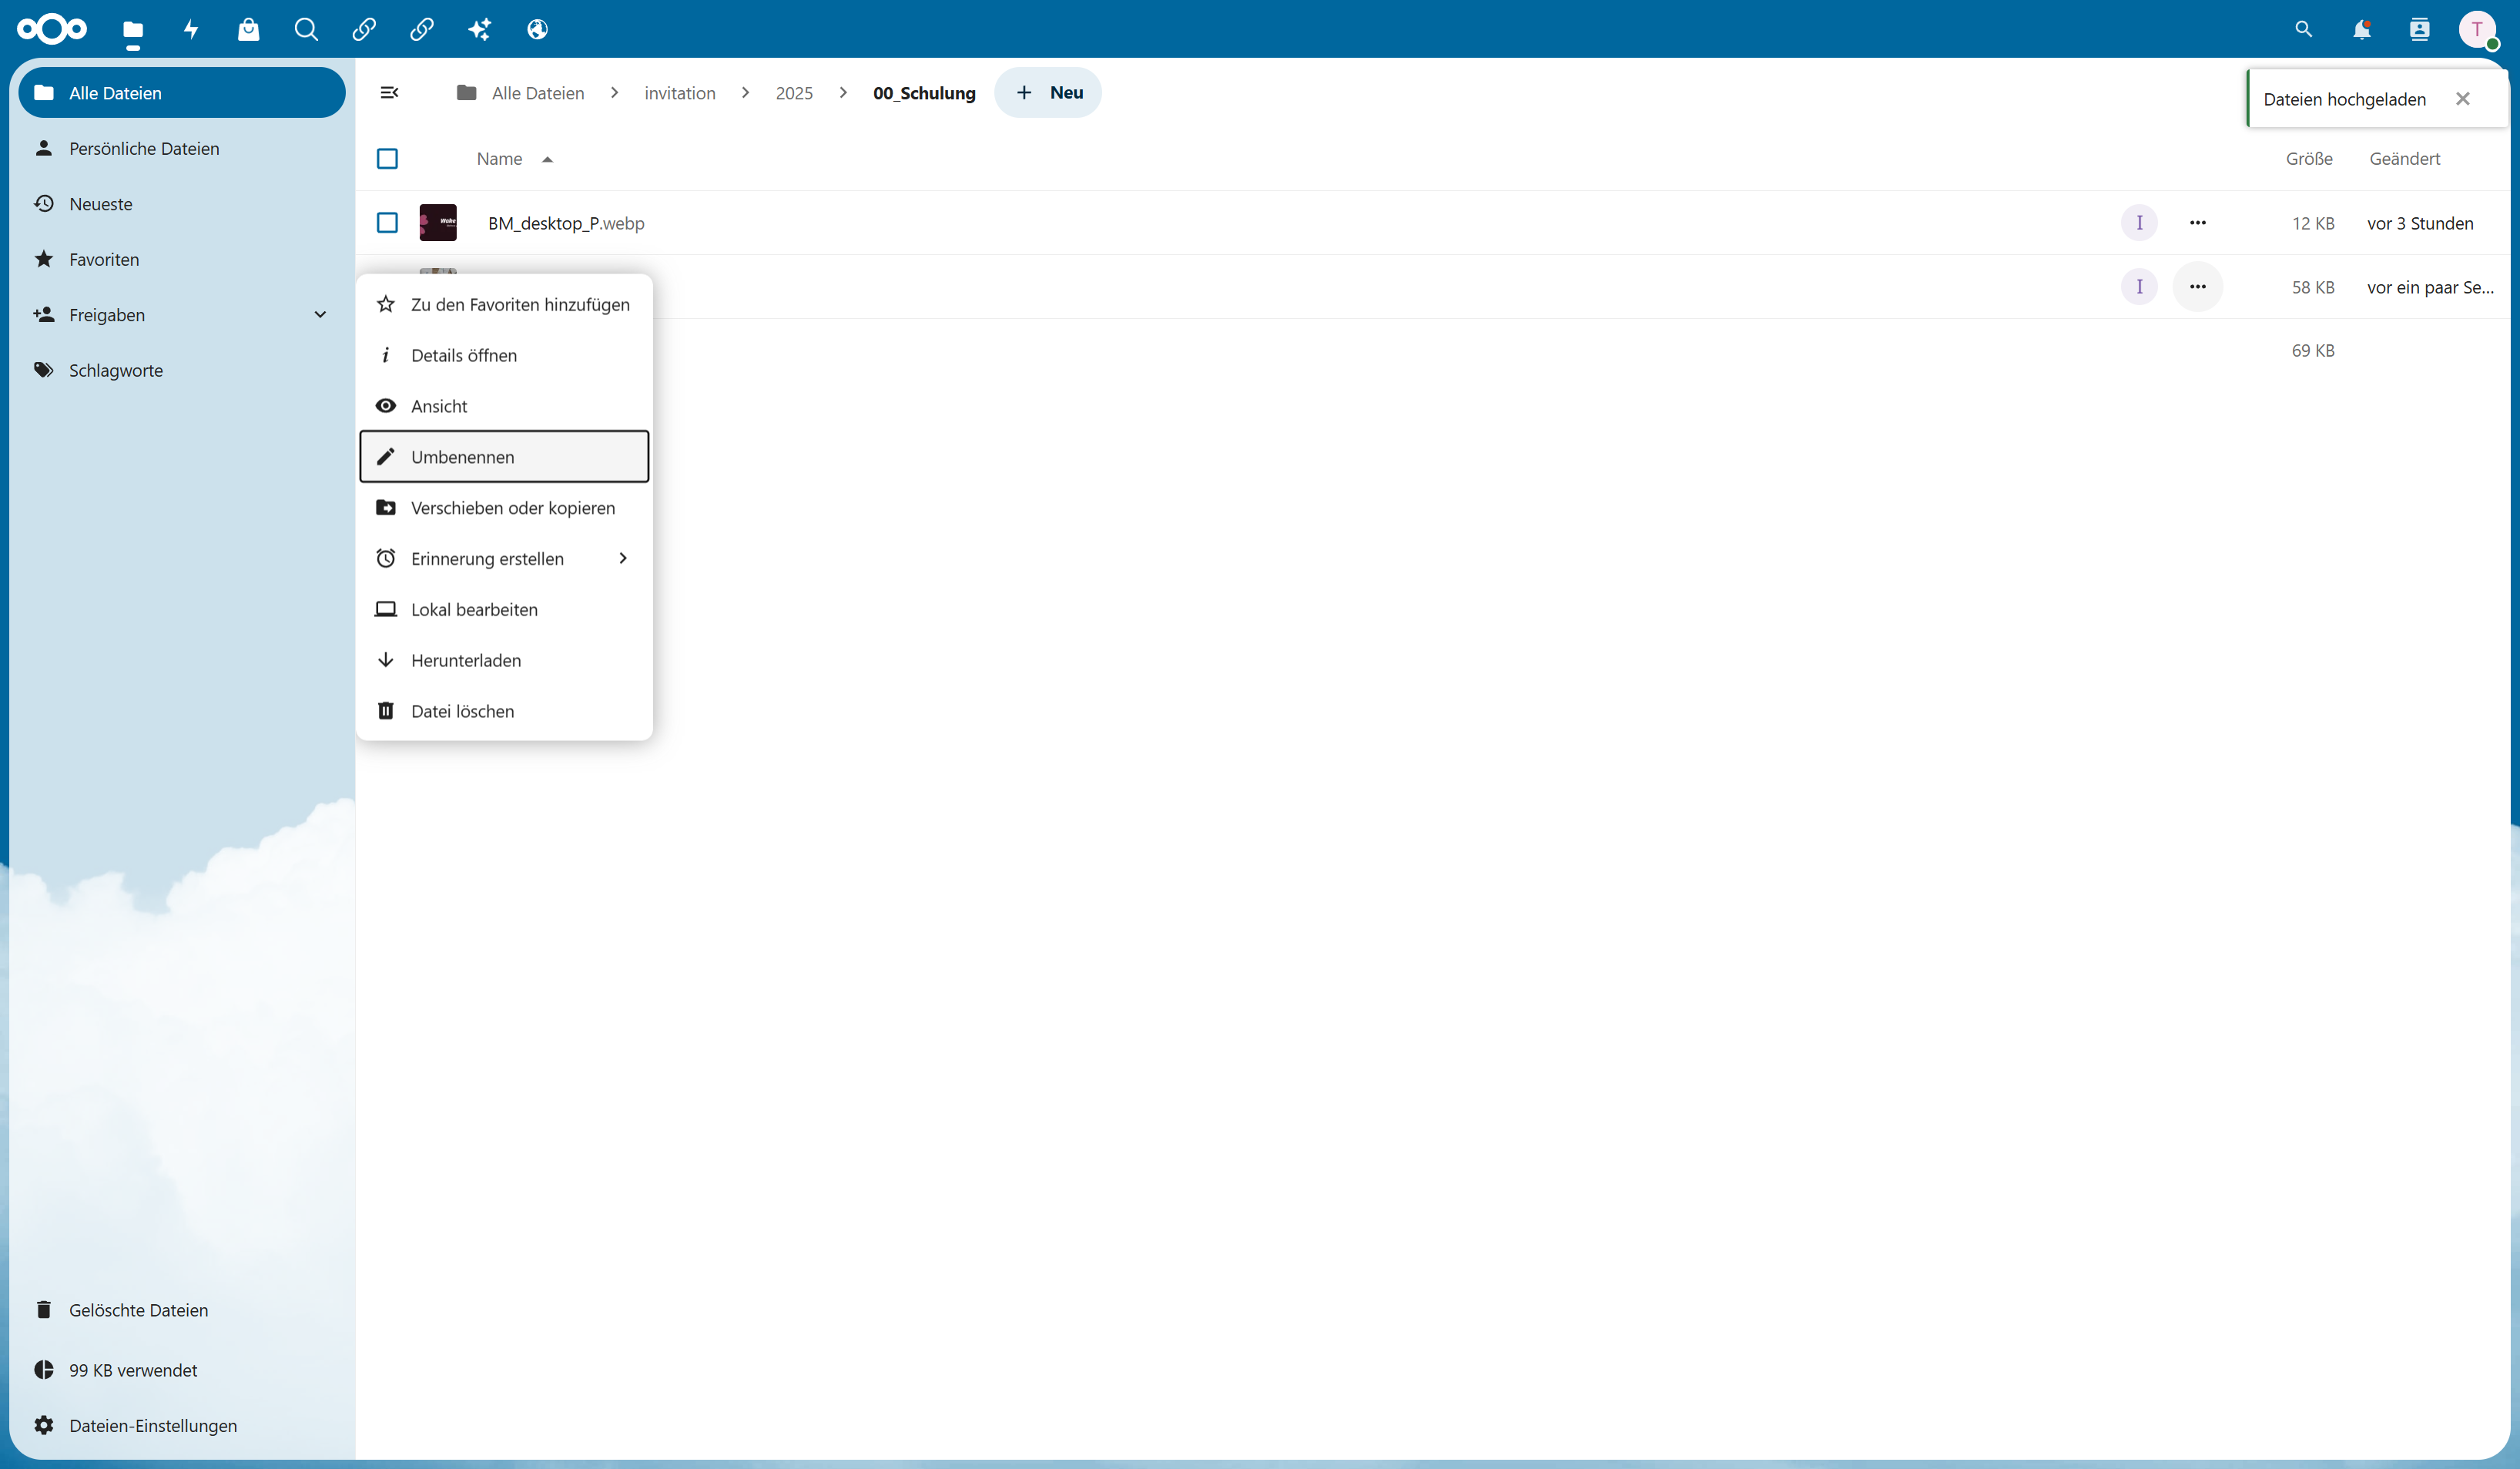Open the contacts menu icon
This screenshot has height=1469, width=2520.
[2420, 30]
